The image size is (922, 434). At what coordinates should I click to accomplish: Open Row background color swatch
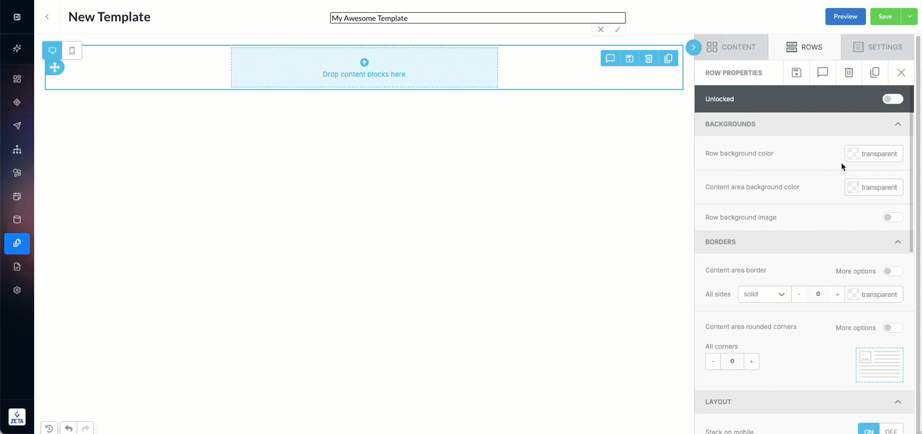(873, 154)
